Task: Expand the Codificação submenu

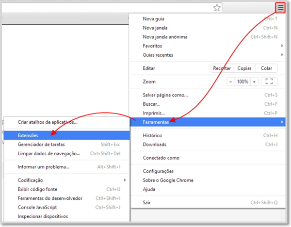Action: click(x=66, y=180)
